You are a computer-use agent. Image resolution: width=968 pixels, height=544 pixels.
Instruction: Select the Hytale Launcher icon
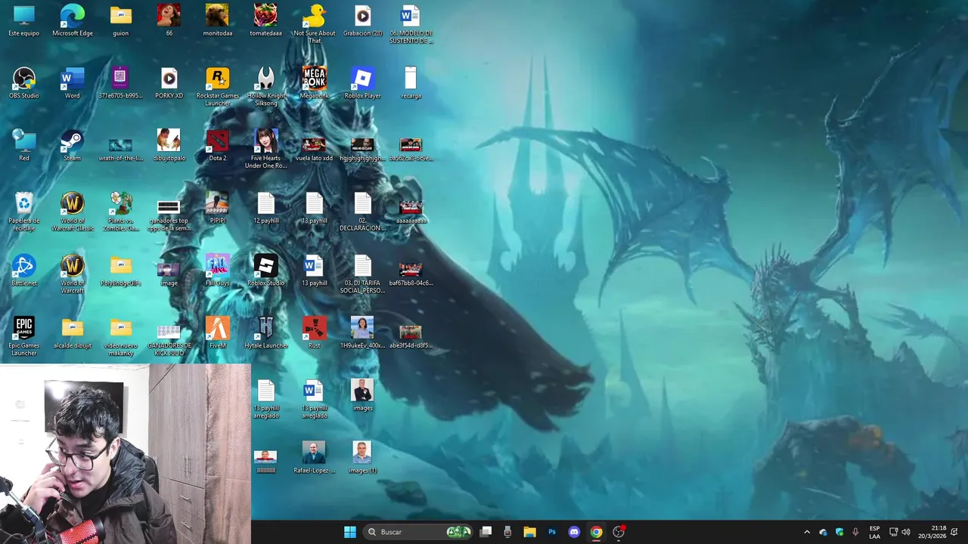265,333
